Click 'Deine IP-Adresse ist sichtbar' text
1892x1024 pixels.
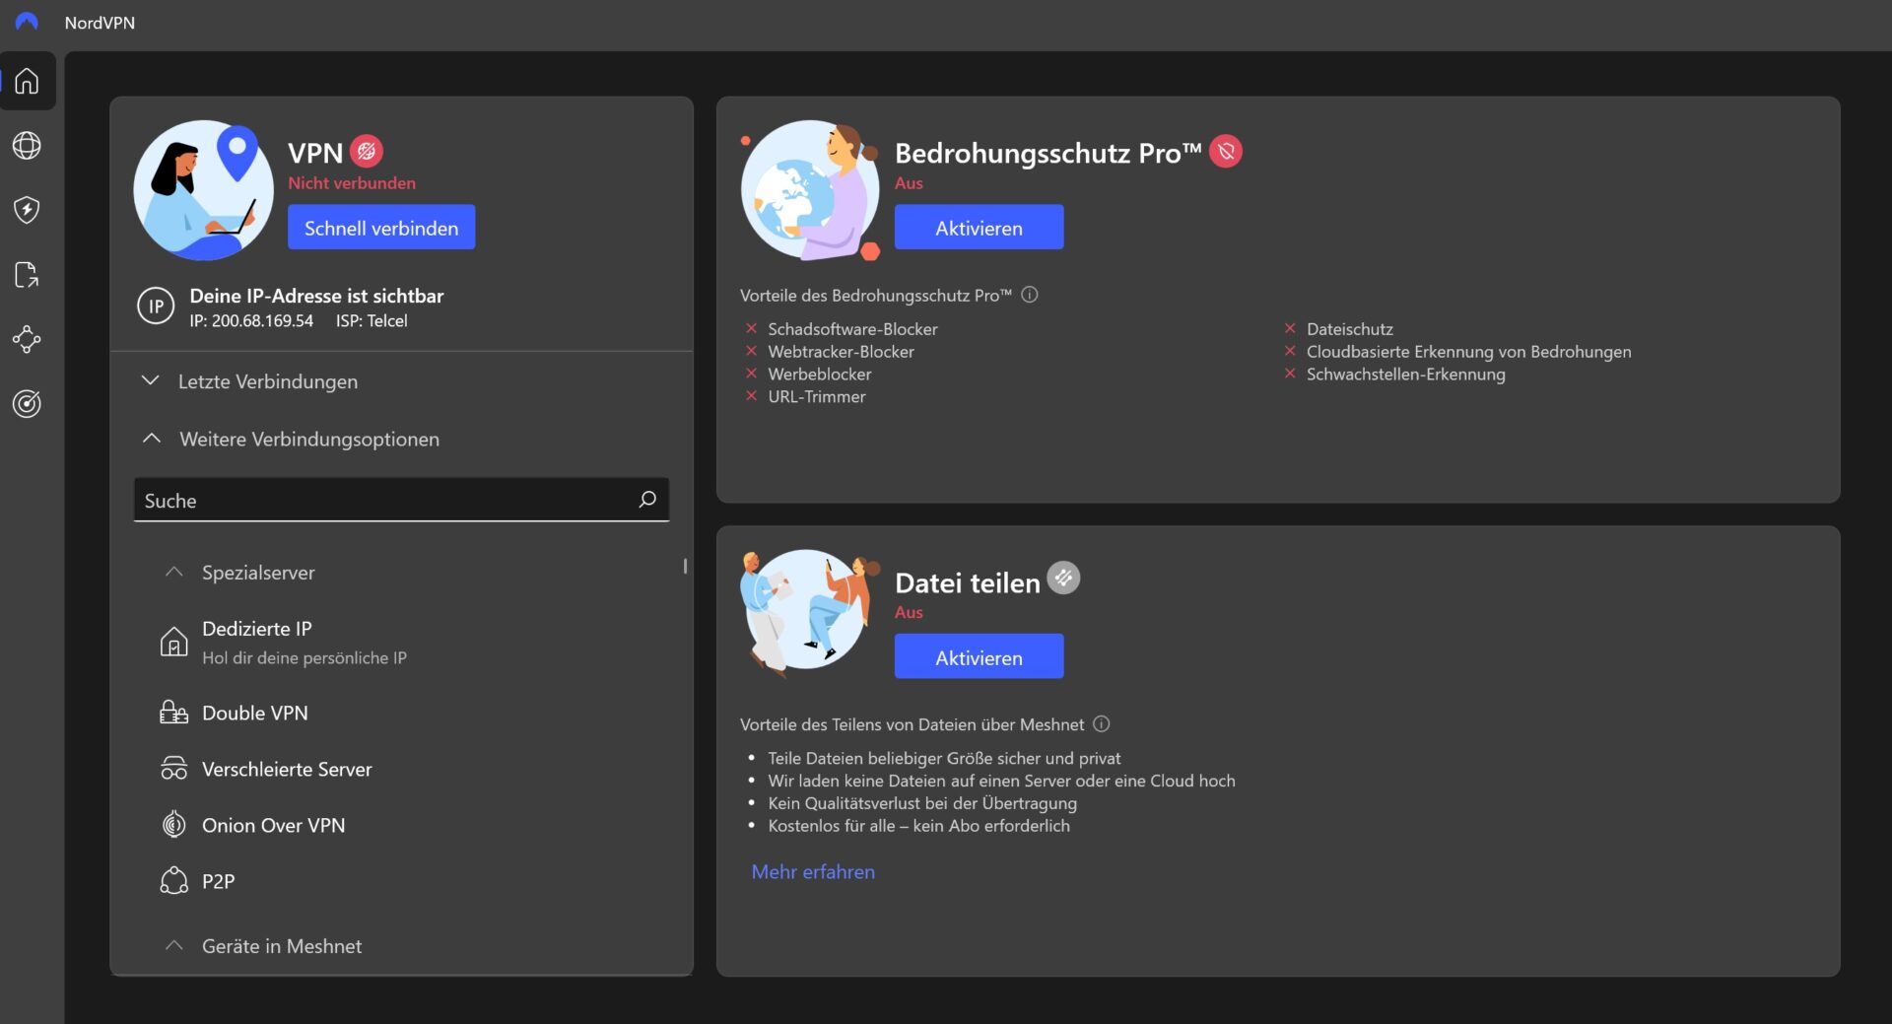316,296
